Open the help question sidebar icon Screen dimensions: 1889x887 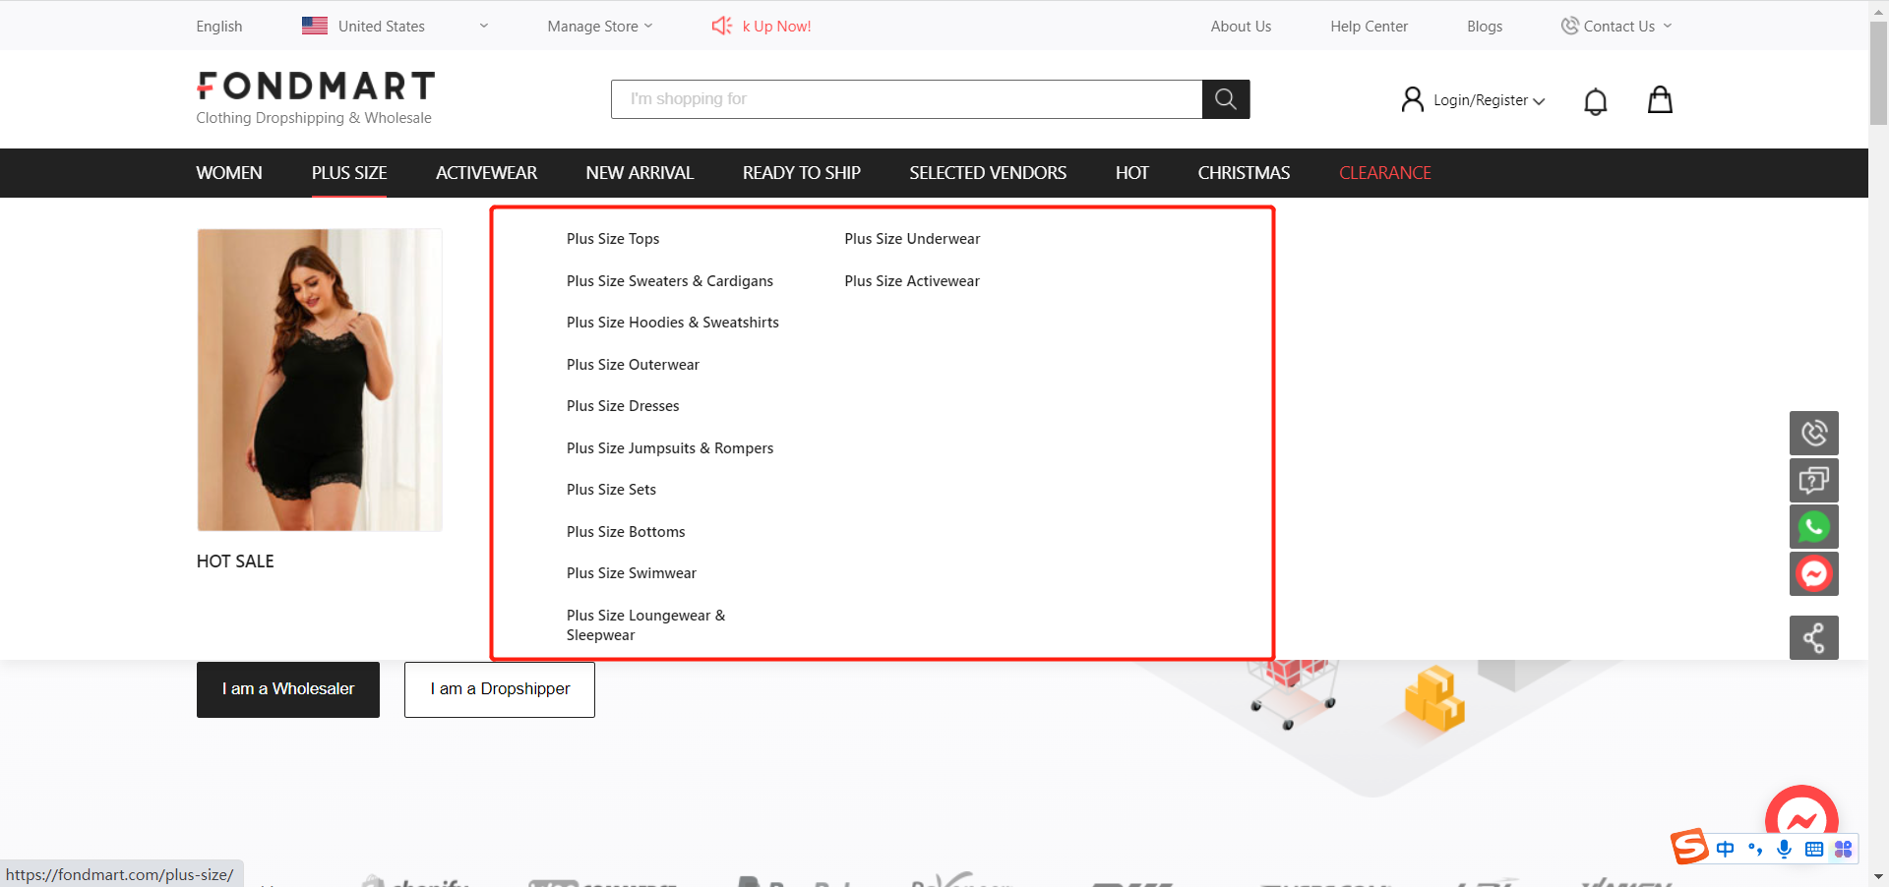(1813, 480)
